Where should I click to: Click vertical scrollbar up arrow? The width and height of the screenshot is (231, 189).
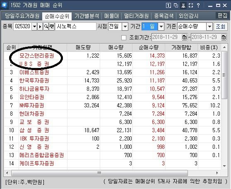click(x=224, y=47)
